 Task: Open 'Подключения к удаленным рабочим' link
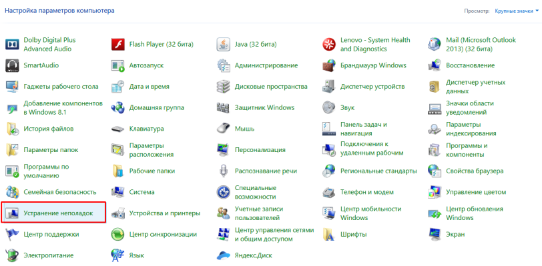372,148
